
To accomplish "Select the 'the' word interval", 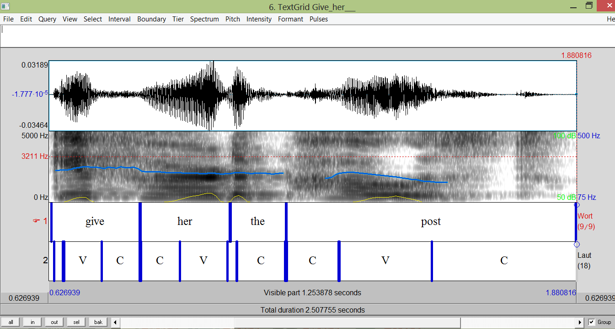I will click(258, 222).
